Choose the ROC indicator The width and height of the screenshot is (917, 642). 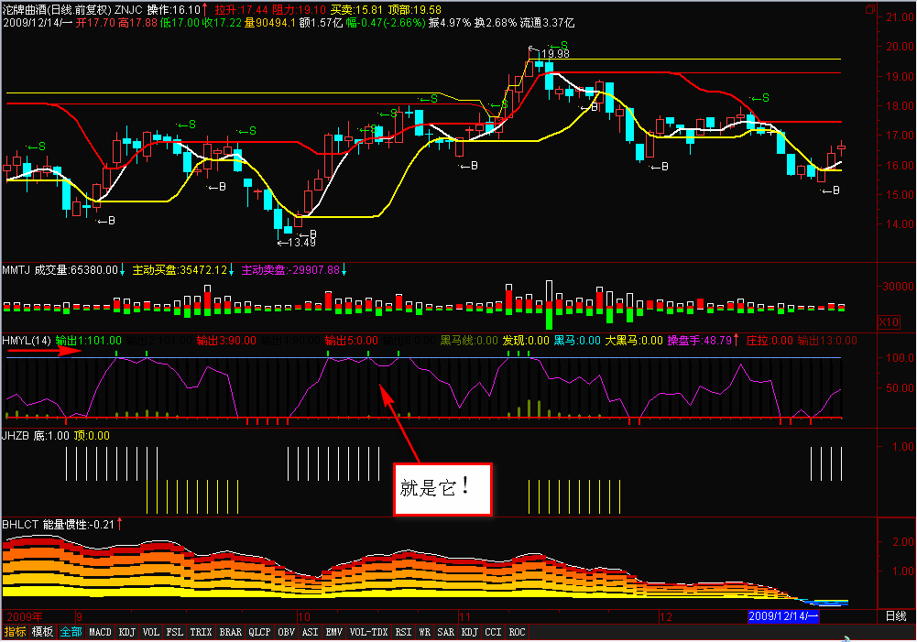coord(518,632)
